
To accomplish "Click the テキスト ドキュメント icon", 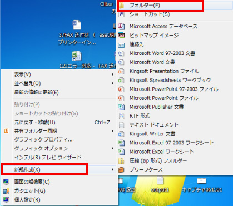I will click(121, 125).
